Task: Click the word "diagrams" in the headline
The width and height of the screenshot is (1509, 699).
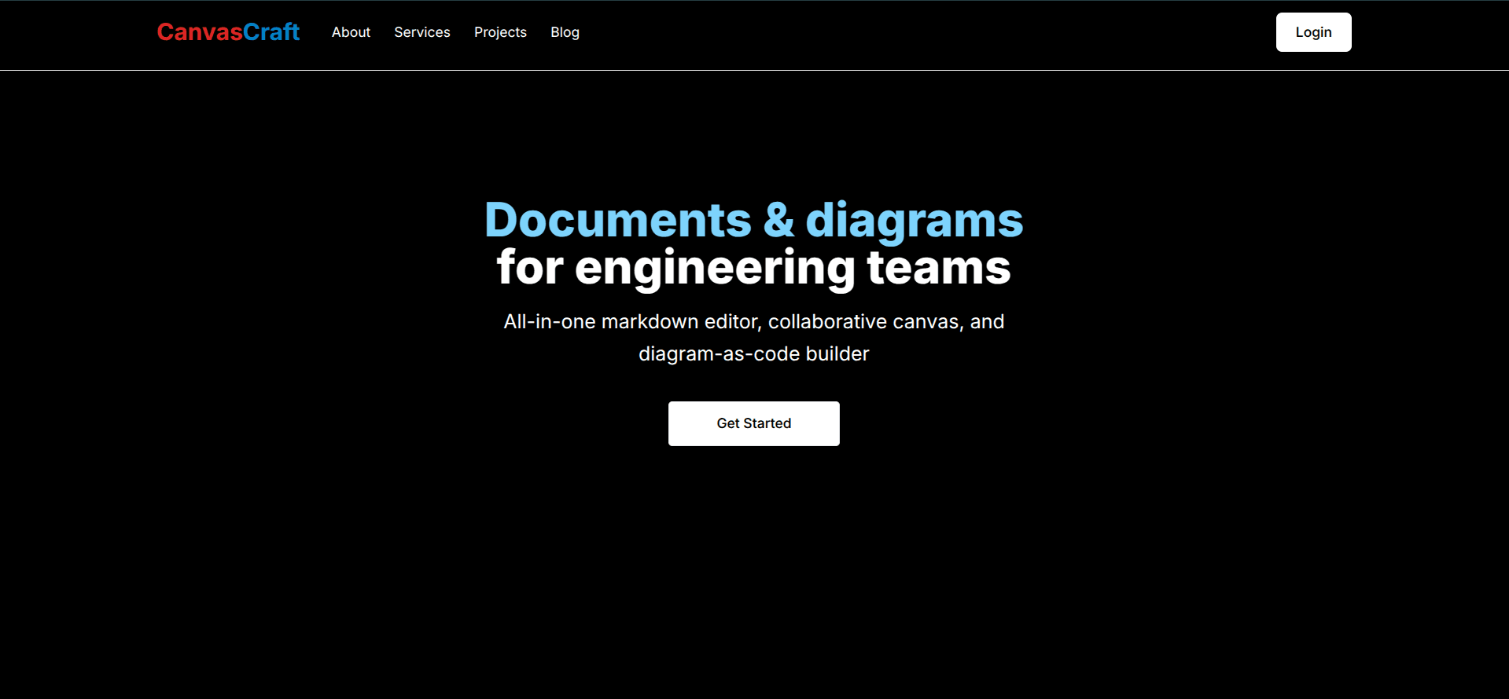Action: click(914, 220)
